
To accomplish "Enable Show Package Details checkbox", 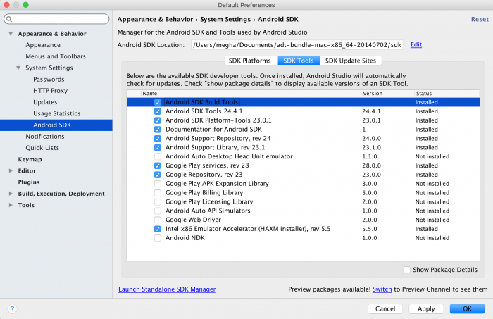I will (407, 270).
